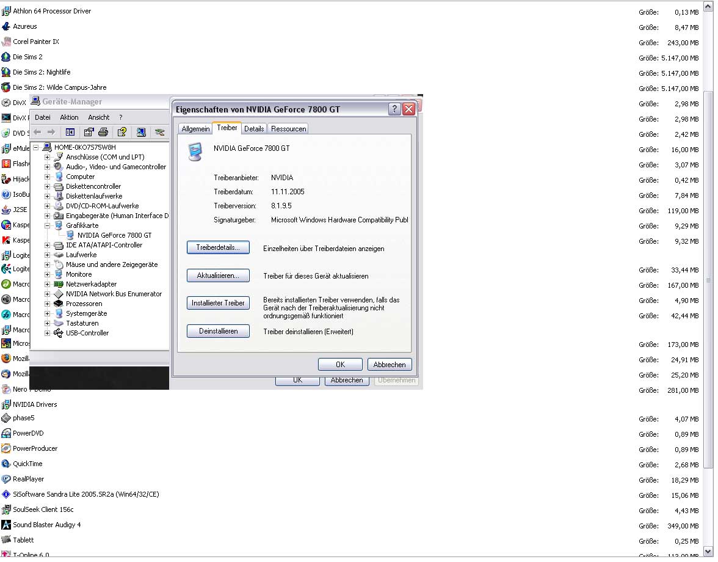Open the ? help menu in Geräte-Manager
718x562 pixels.
120,118
